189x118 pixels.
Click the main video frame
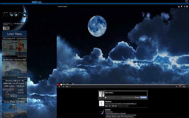pyautogui.click(x=123, y=46)
